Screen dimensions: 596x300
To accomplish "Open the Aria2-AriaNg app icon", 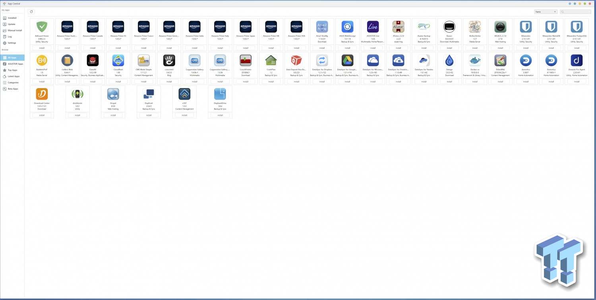I will point(322,27).
